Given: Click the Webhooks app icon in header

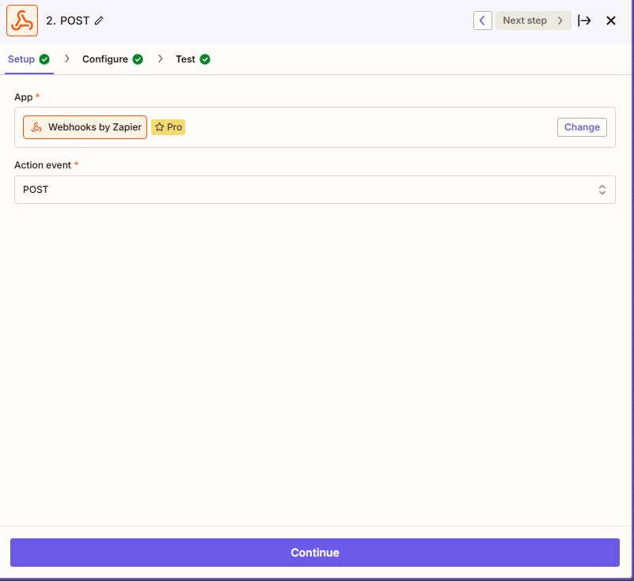Looking at the screenshot, I should point(22,21).
